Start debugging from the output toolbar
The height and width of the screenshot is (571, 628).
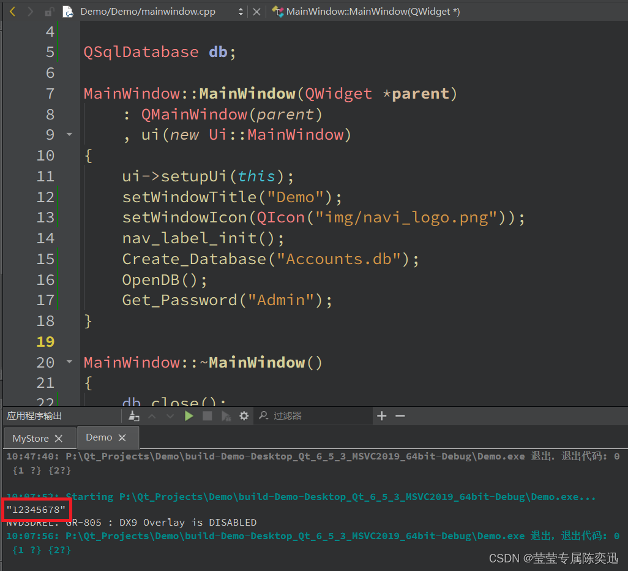(x=226, y=416)
